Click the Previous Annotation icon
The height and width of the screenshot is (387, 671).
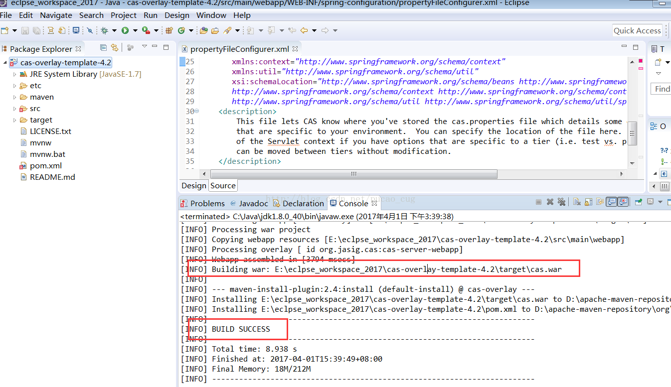point(271,30)
